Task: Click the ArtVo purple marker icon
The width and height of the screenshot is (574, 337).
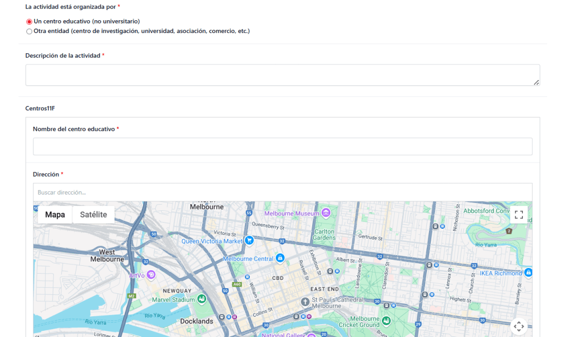Action: click(151, 275)
